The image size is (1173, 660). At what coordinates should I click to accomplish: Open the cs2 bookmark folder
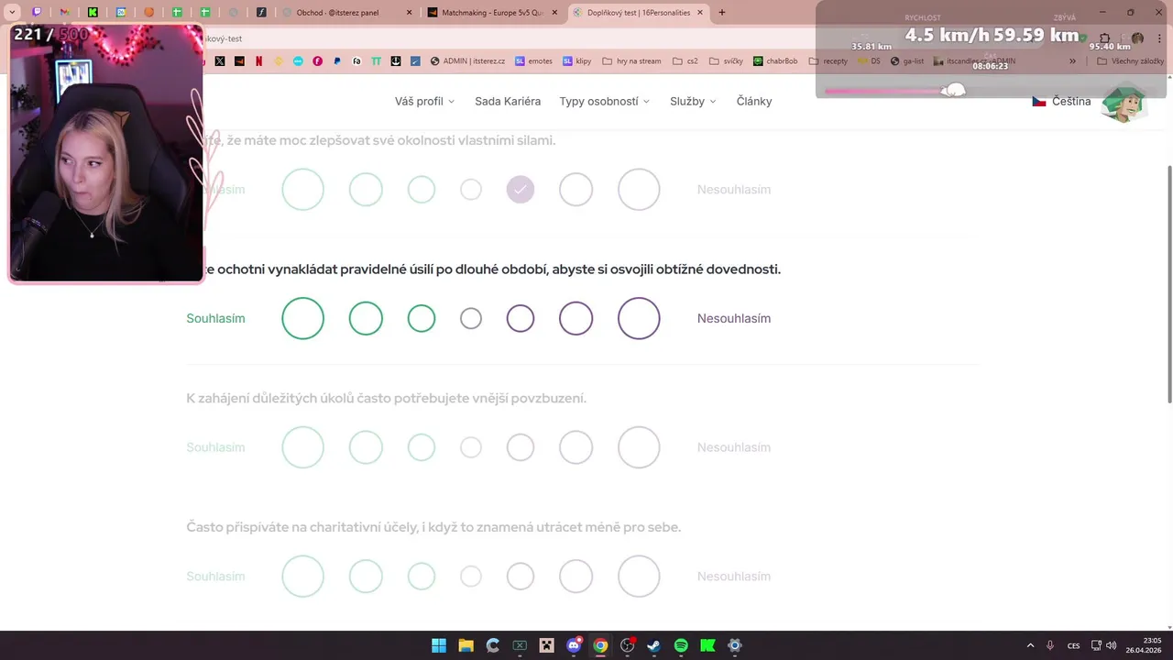click(685, 61)
